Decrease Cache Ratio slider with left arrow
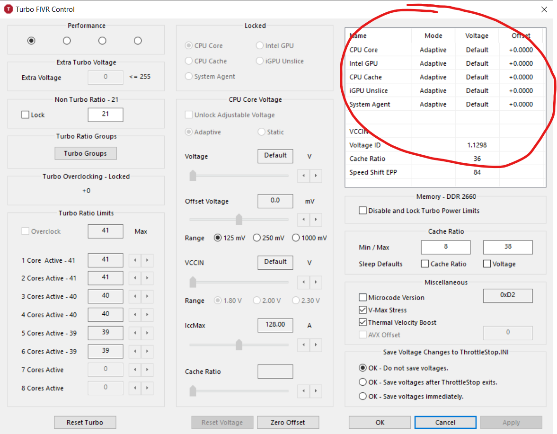The width and height of the screenshot is (557, 434). (x=304, y=391)
